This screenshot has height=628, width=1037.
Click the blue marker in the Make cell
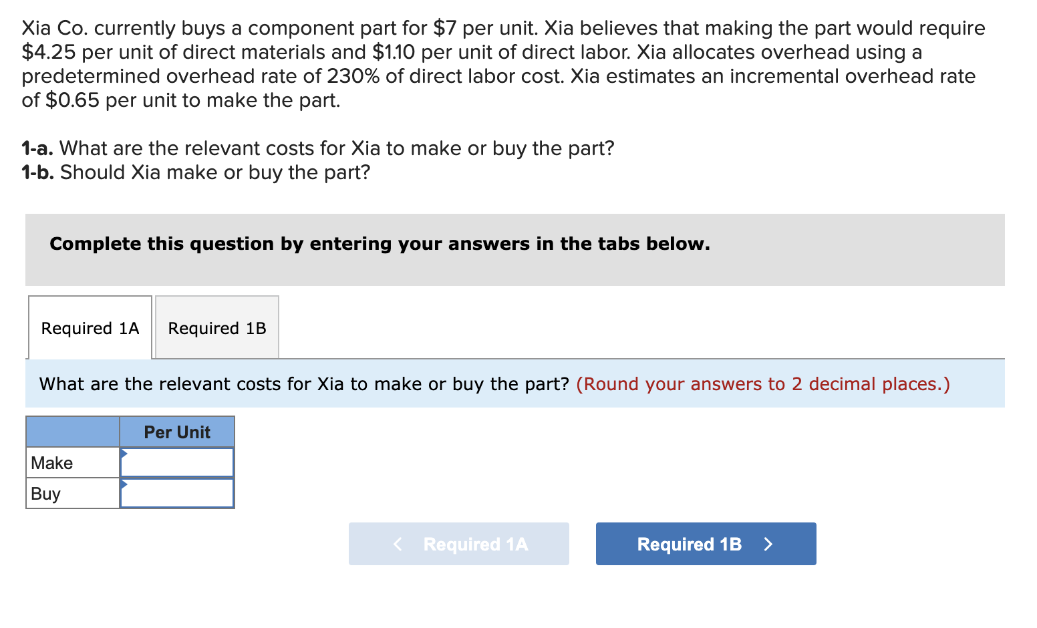[124, 455]
